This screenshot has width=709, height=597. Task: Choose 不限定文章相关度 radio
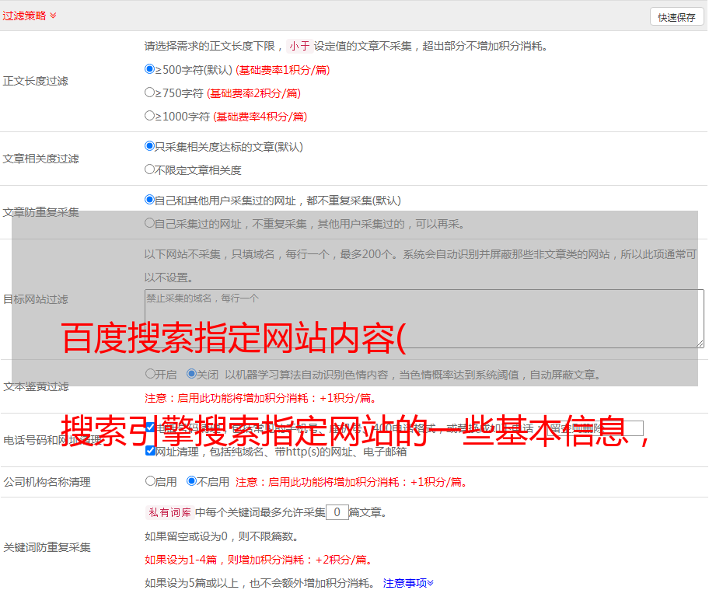(x=149, y=169)
